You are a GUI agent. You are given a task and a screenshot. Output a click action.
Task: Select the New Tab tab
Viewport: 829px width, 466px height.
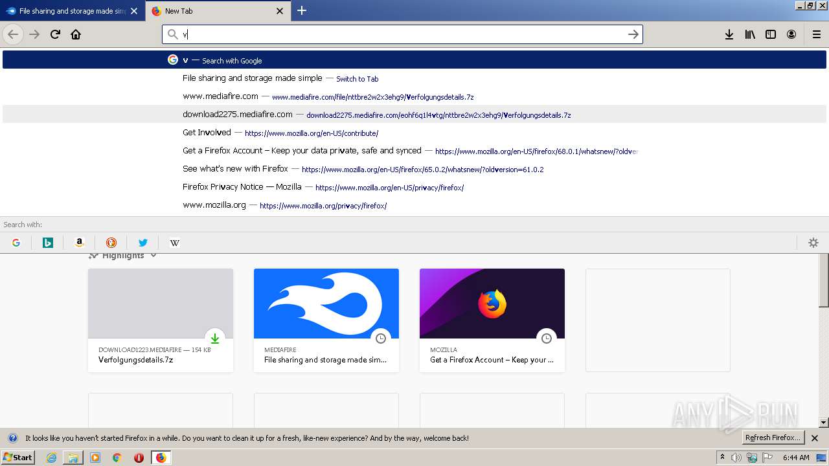click(218, 11)
